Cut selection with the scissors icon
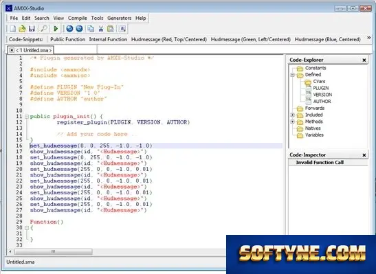376x274 pixels. pyautogui.click(x=101, y=29)
